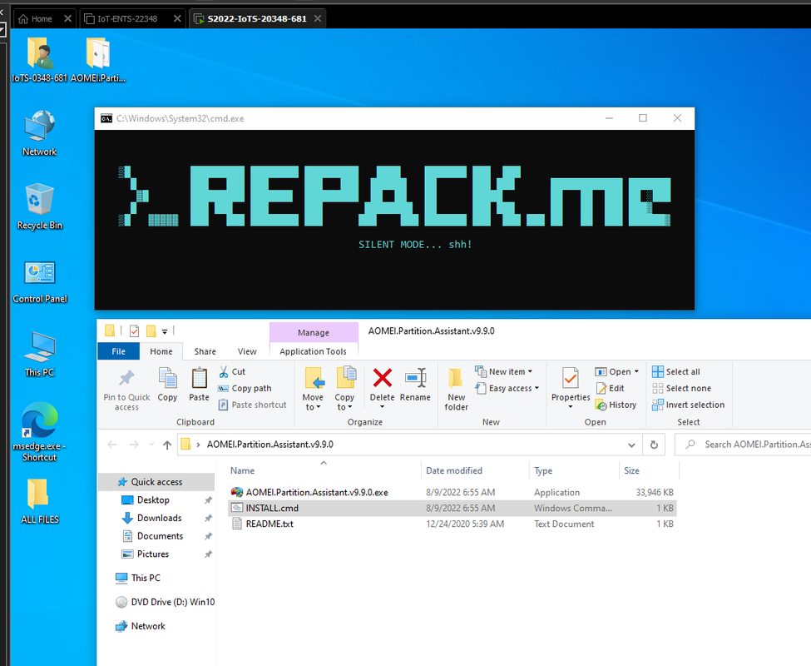Image resolution: width=811 pixels, height=666 pixels.
Task: Switch to the Share ribbon tab
Action: pos(205,351)
